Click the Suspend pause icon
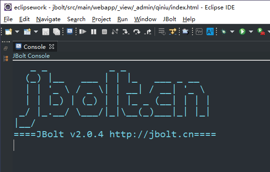Viewport: 270px width, 172px height. coord(93,31)
